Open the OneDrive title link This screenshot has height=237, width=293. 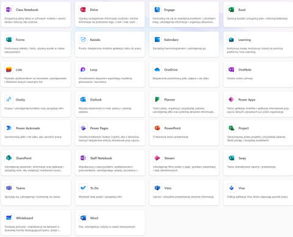pyautogui.click(x=171, y=69)
